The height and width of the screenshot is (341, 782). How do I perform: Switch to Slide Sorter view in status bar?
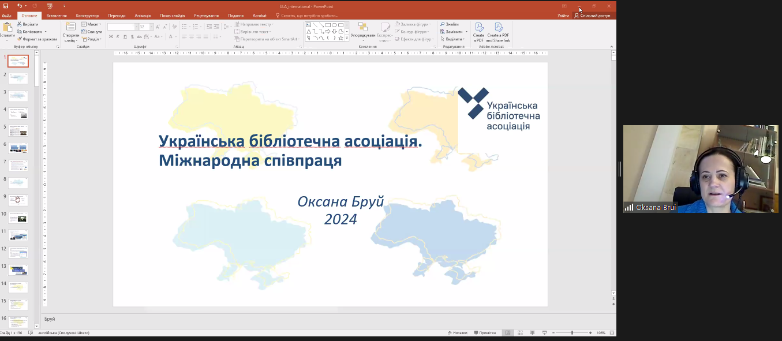click(x=519, y=332)
